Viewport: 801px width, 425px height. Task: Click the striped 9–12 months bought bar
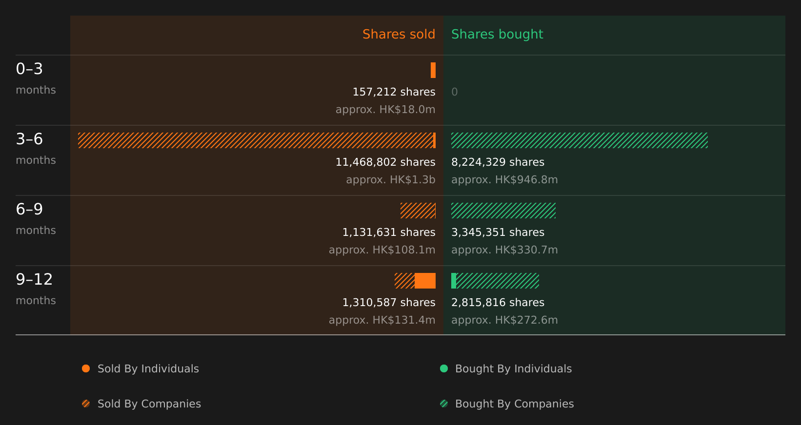(x=498, y=281)
